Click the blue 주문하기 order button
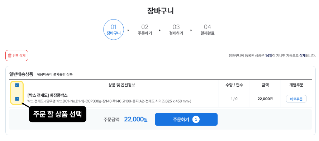Viewport: 319px width, 141px height. click(186, 119)
